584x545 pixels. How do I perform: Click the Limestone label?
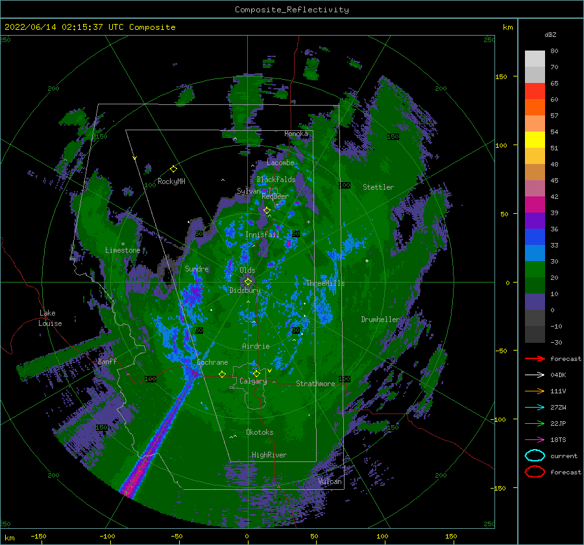(x=123, y=250)
